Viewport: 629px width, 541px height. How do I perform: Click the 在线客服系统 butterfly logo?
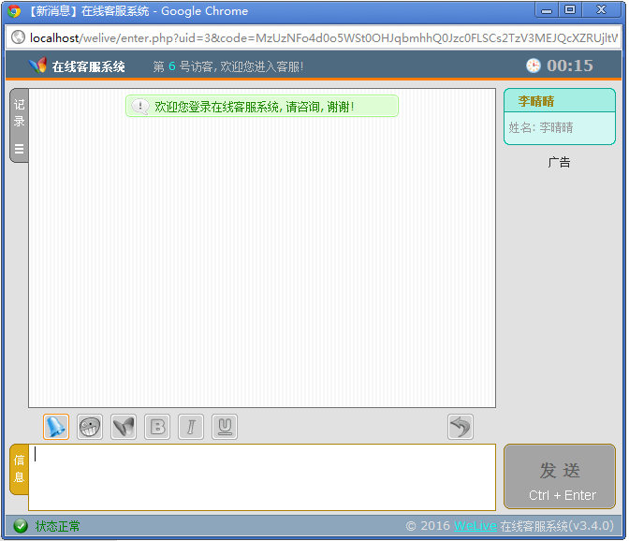coord(37,66)
